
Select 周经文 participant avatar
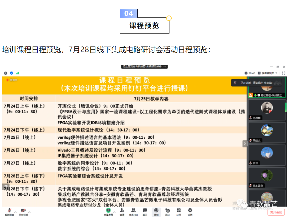pyautogui.click(x=267, y=130)
